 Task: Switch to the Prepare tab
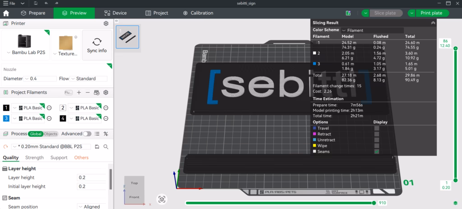tap(33, 13)
